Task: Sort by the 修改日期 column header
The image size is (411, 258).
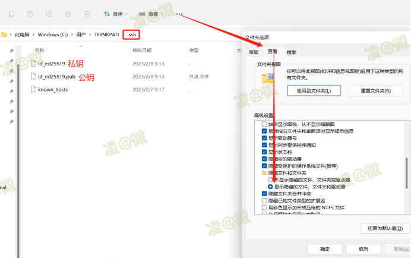Action: click(142, 50)
